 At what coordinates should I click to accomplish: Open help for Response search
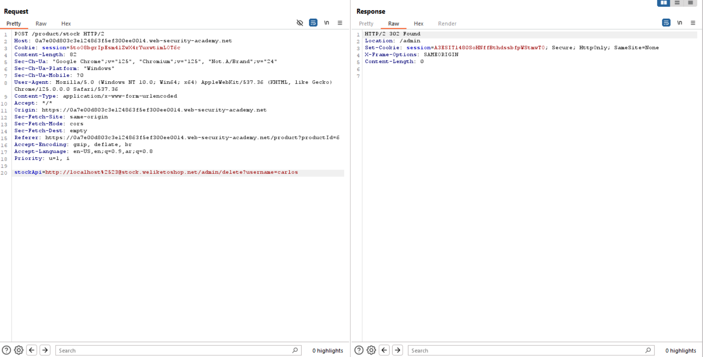coord(359,350)
